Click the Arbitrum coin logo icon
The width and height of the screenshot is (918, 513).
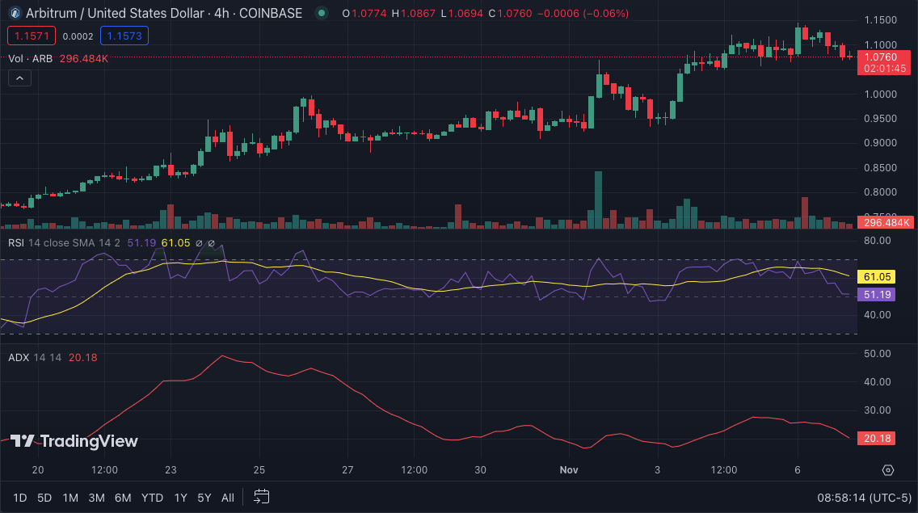[15, 13]
